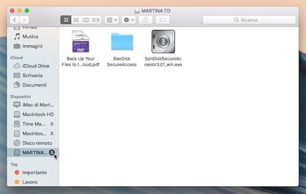Click the Dispositivi section header
The image size is (306, 194).
tap(21, 97)
